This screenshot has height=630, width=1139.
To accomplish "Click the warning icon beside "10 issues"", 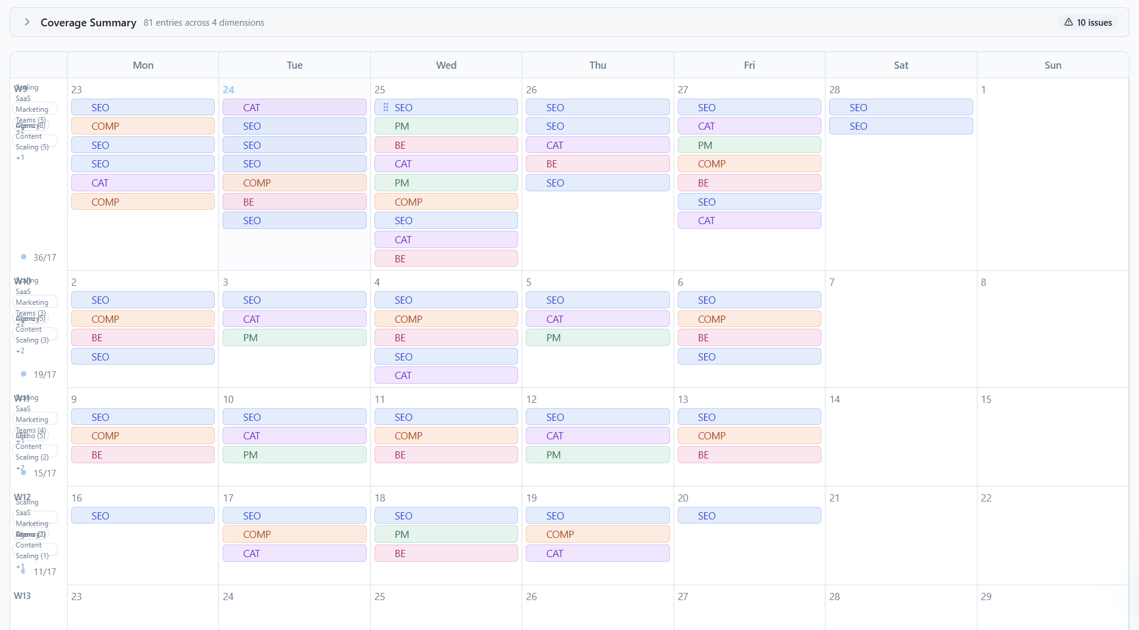I will pos(1070,22).
